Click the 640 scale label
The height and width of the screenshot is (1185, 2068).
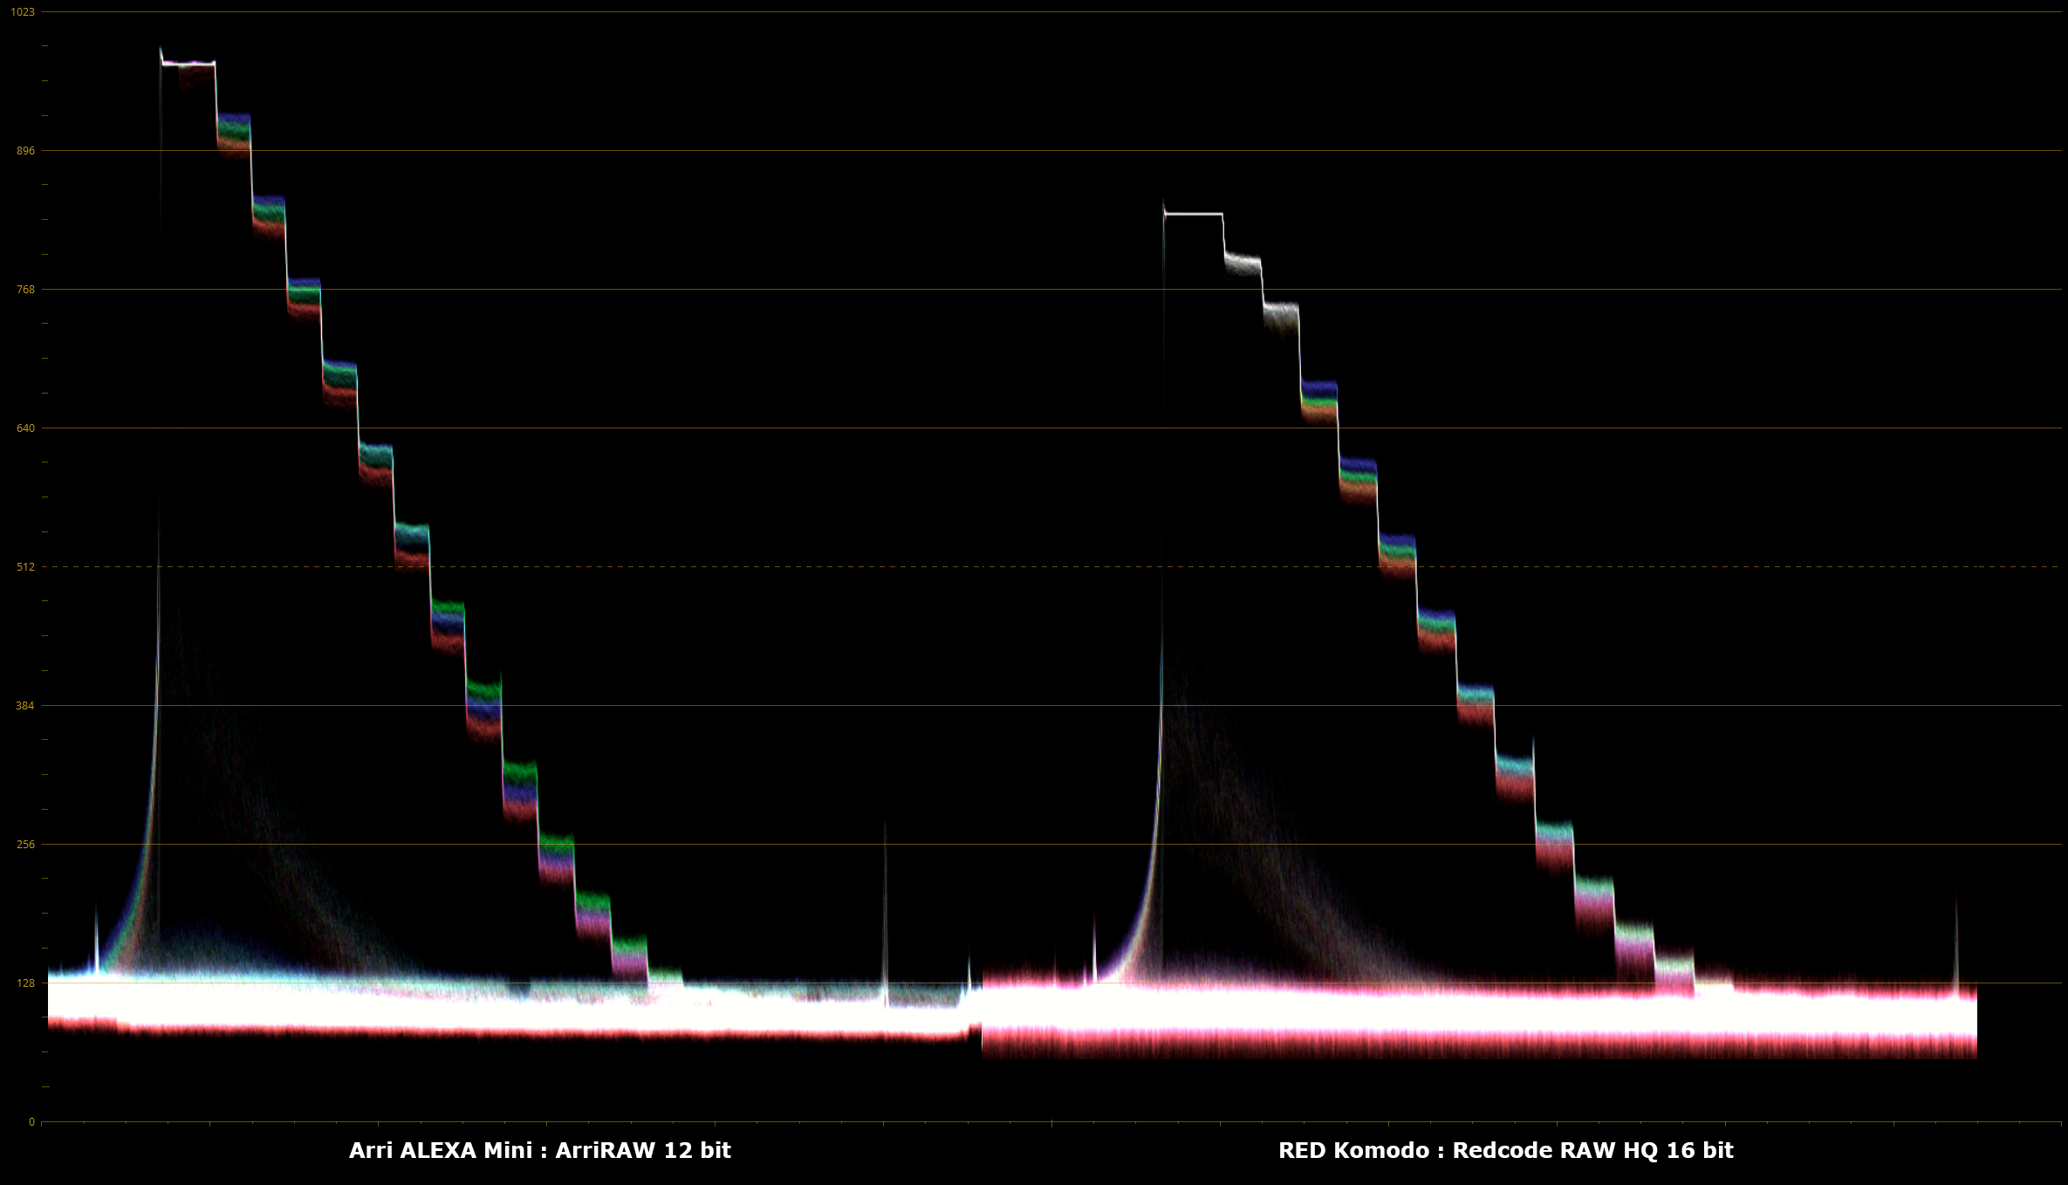point(25,428)
